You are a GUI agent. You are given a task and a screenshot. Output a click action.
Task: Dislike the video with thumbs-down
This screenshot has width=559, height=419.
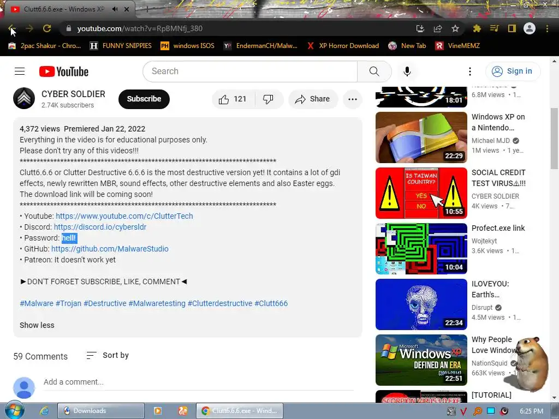(x=269, y=99)
